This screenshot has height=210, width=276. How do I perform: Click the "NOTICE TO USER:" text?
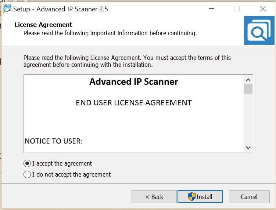coord(54,141)
